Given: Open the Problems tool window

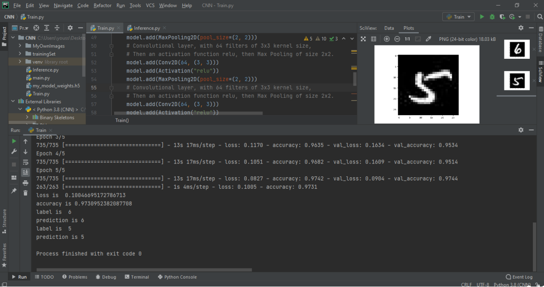Looking at the screenshot, I should point(75,277).
